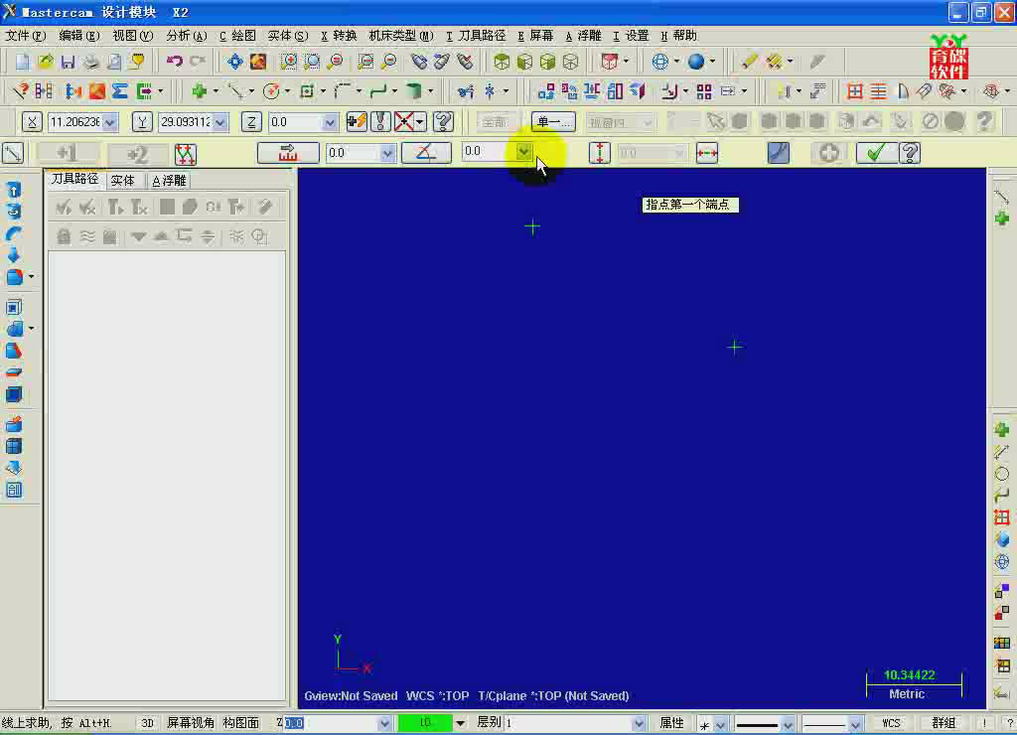Click 构图面 in status bar
The width and height of the screenshot is (1017, 735).
[240, 723]
